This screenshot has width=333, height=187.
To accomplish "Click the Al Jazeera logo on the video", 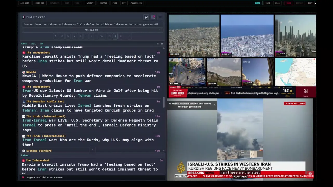I will coord(181,169).
